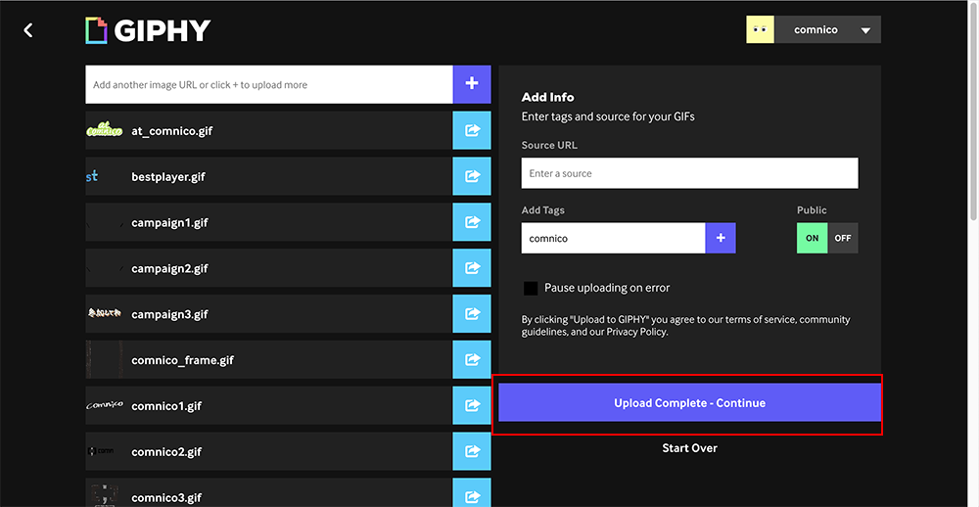Turn Public setting OFF
The width and height of the screenshot is (979, 507).
(x=843, y=238)
